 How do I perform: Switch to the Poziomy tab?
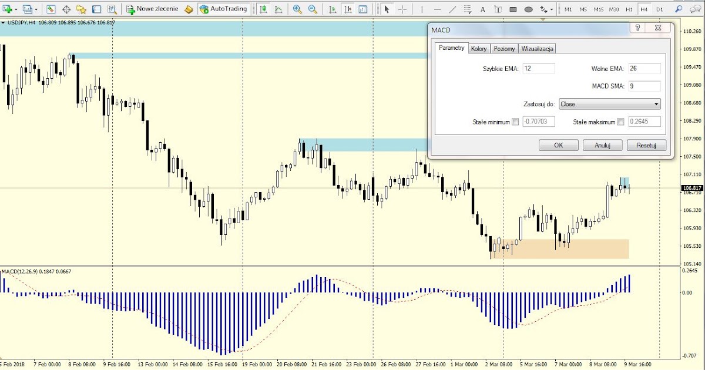(x=504, y=49)
